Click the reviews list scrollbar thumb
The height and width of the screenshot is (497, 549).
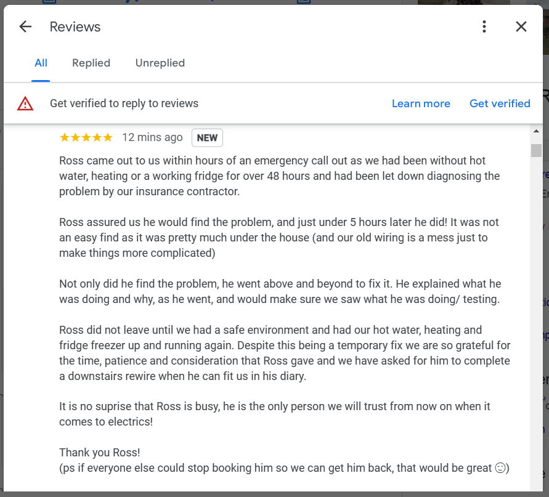pyautogui.click(x=536, y=151)
